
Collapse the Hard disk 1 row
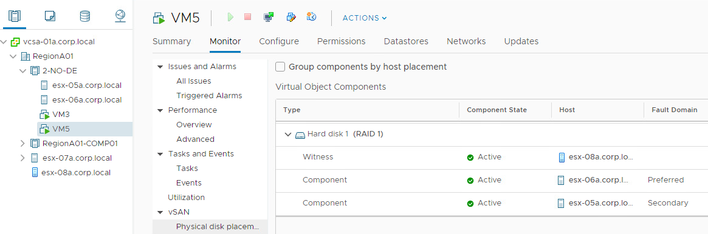point(287,134)
